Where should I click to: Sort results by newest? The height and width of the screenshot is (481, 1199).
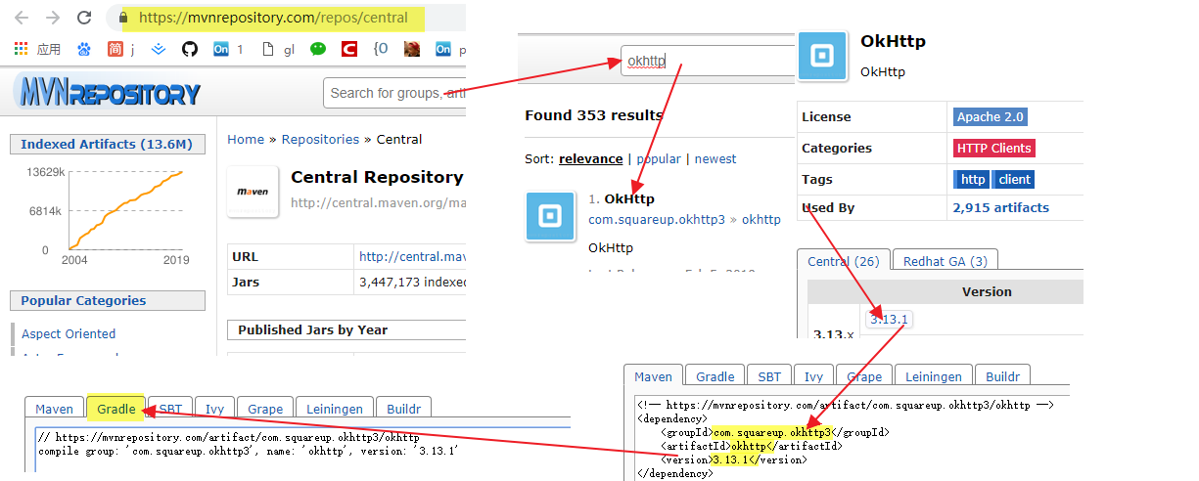tap(715, 158)
